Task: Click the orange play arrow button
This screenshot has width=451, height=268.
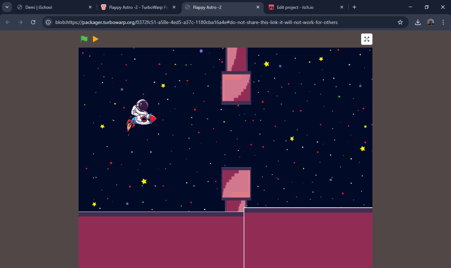Action: (x=95, y=39)
